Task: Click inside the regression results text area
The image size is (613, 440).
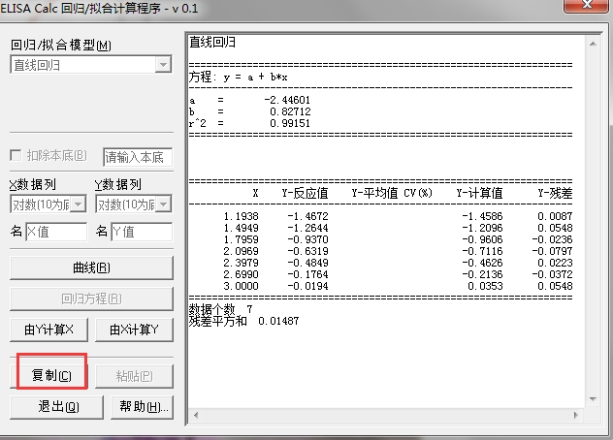Action: pyautogui.click(x=388, y=359)
